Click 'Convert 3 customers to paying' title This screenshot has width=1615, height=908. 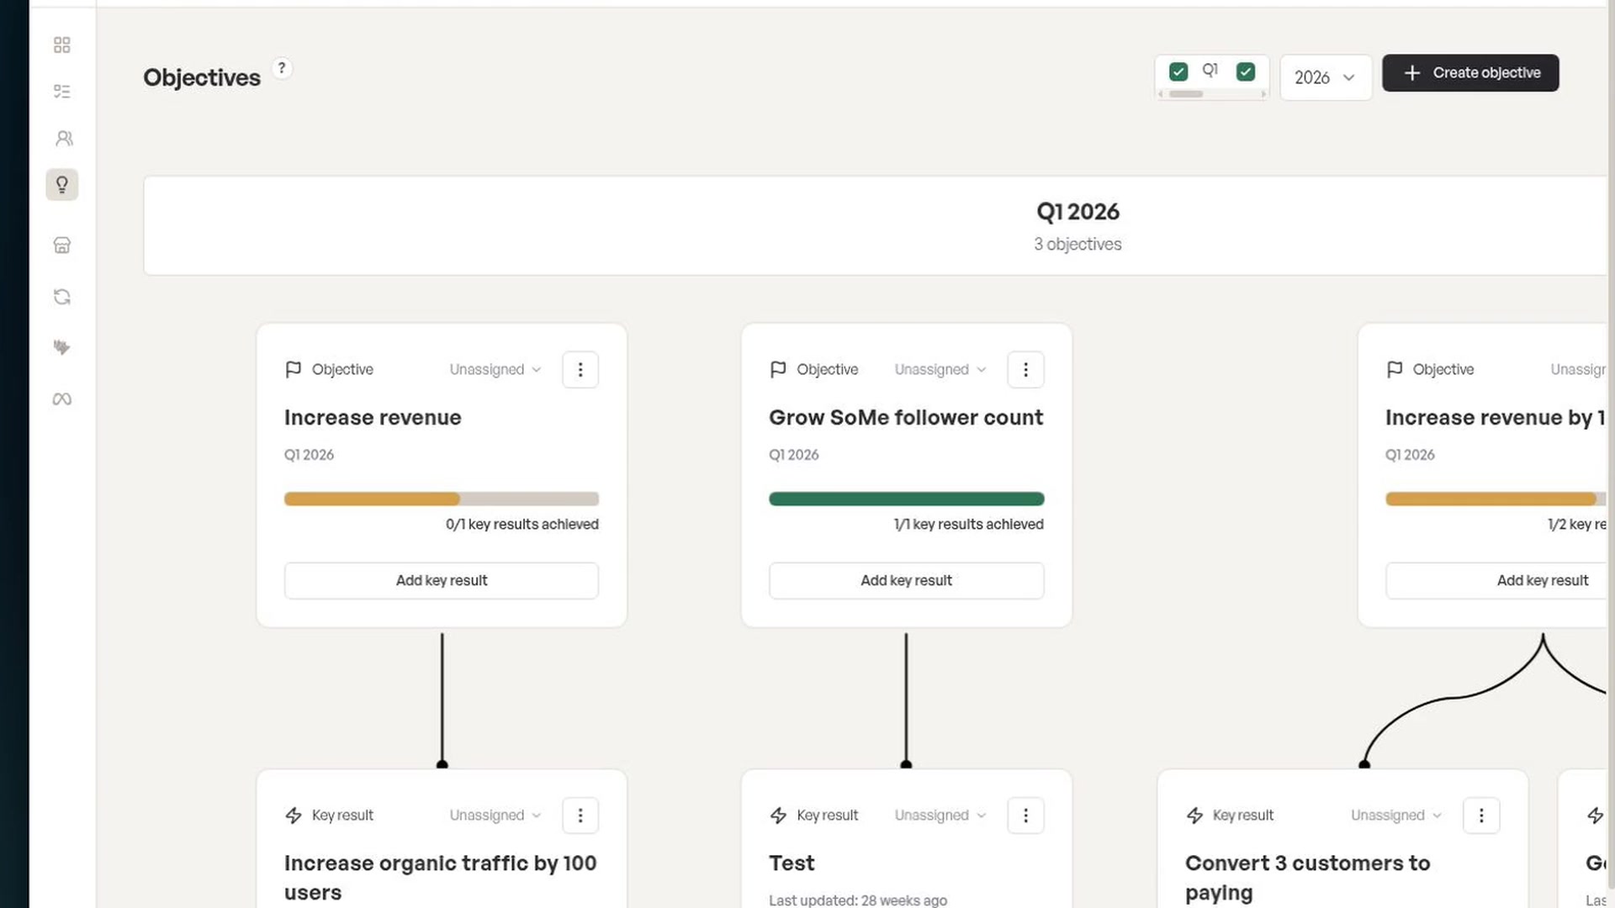1307,878
